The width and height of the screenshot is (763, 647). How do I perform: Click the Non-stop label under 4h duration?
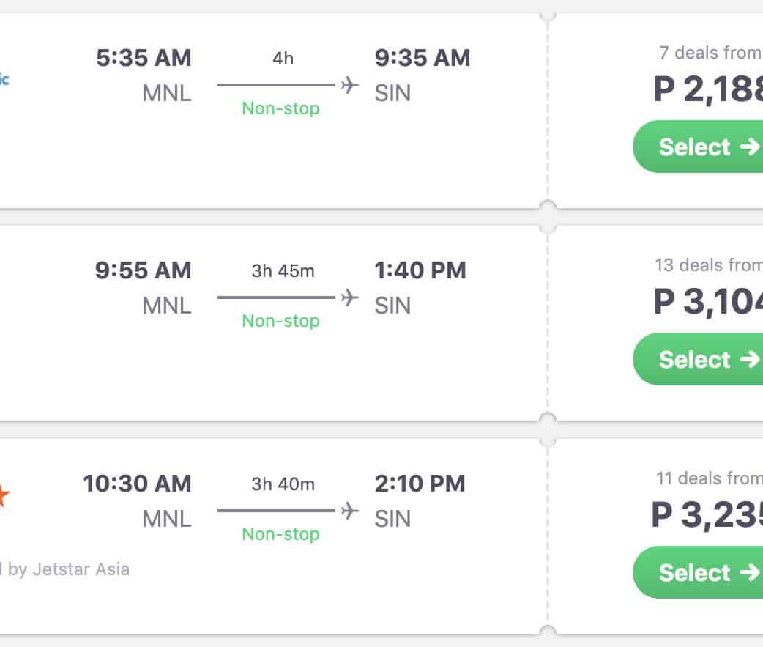[x=281, y=108]
